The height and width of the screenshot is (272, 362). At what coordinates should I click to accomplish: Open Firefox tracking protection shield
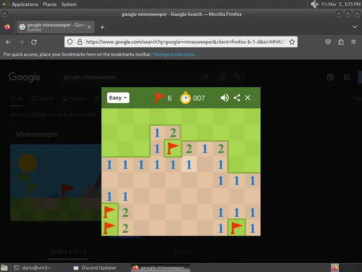70,42
